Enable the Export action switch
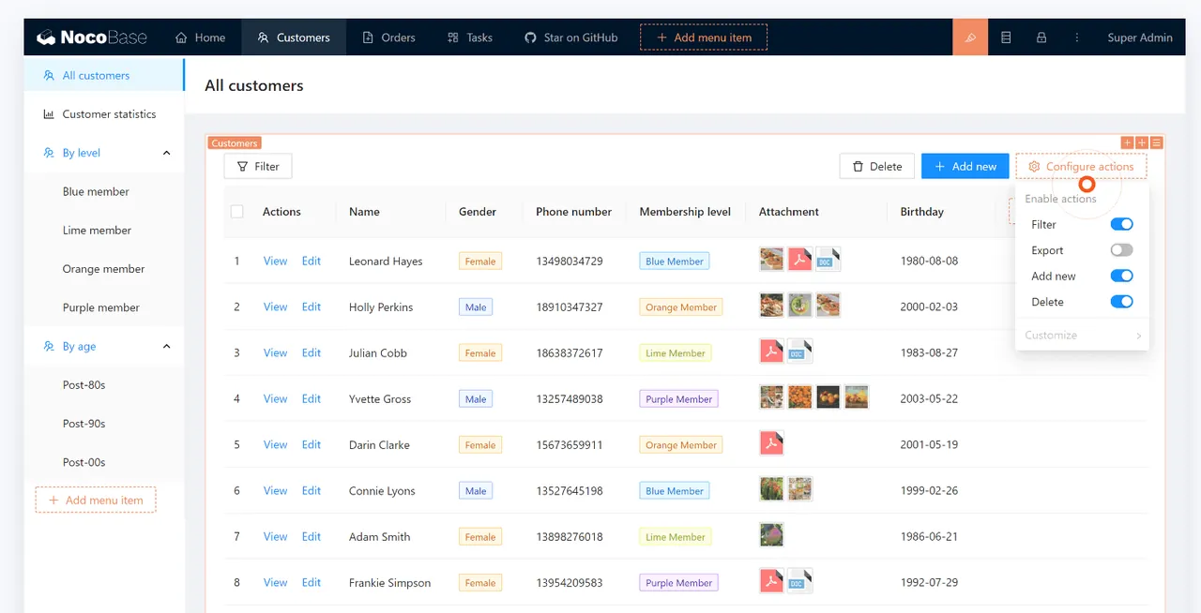Image resolution: width=1201 pixels, height=613 pixels. coord(1121,250)
